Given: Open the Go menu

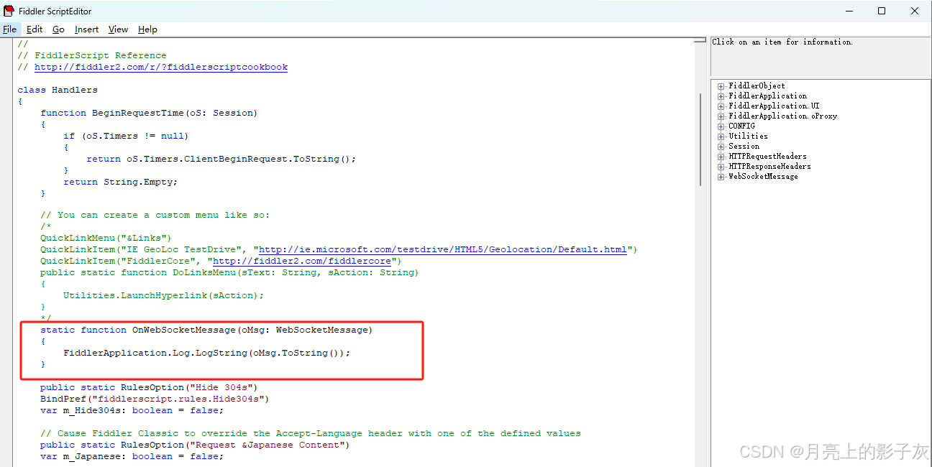Looking at the screenshot, I should coord(58,29).
